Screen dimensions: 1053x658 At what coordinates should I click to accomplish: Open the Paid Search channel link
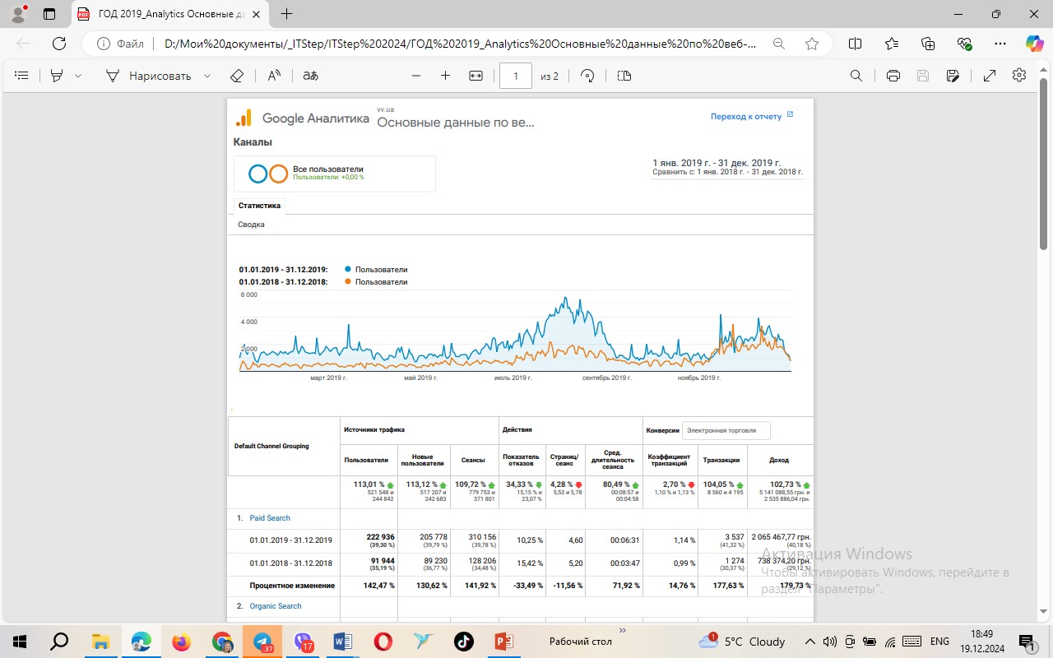(270, 518)
